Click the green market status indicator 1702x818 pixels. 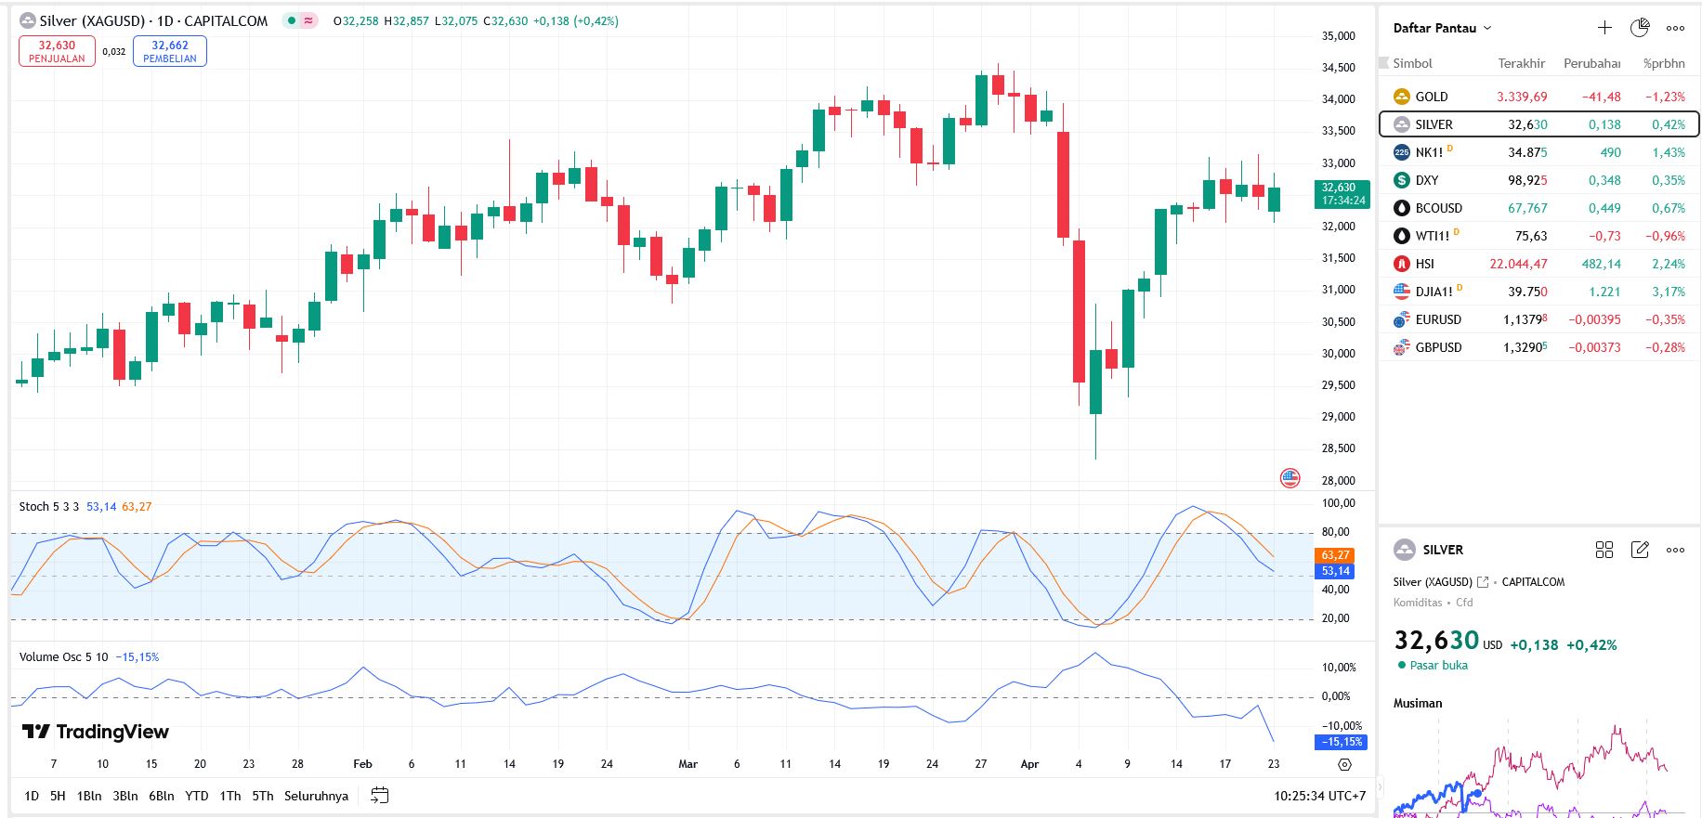click(x=292, y=20)
